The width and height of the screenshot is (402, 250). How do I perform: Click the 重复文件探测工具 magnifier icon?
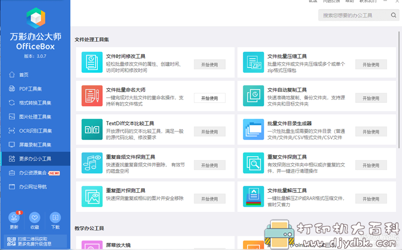pos(254,163)
